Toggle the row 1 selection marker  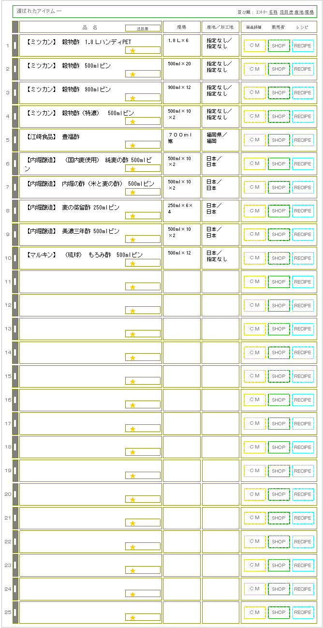pos(15,45)
